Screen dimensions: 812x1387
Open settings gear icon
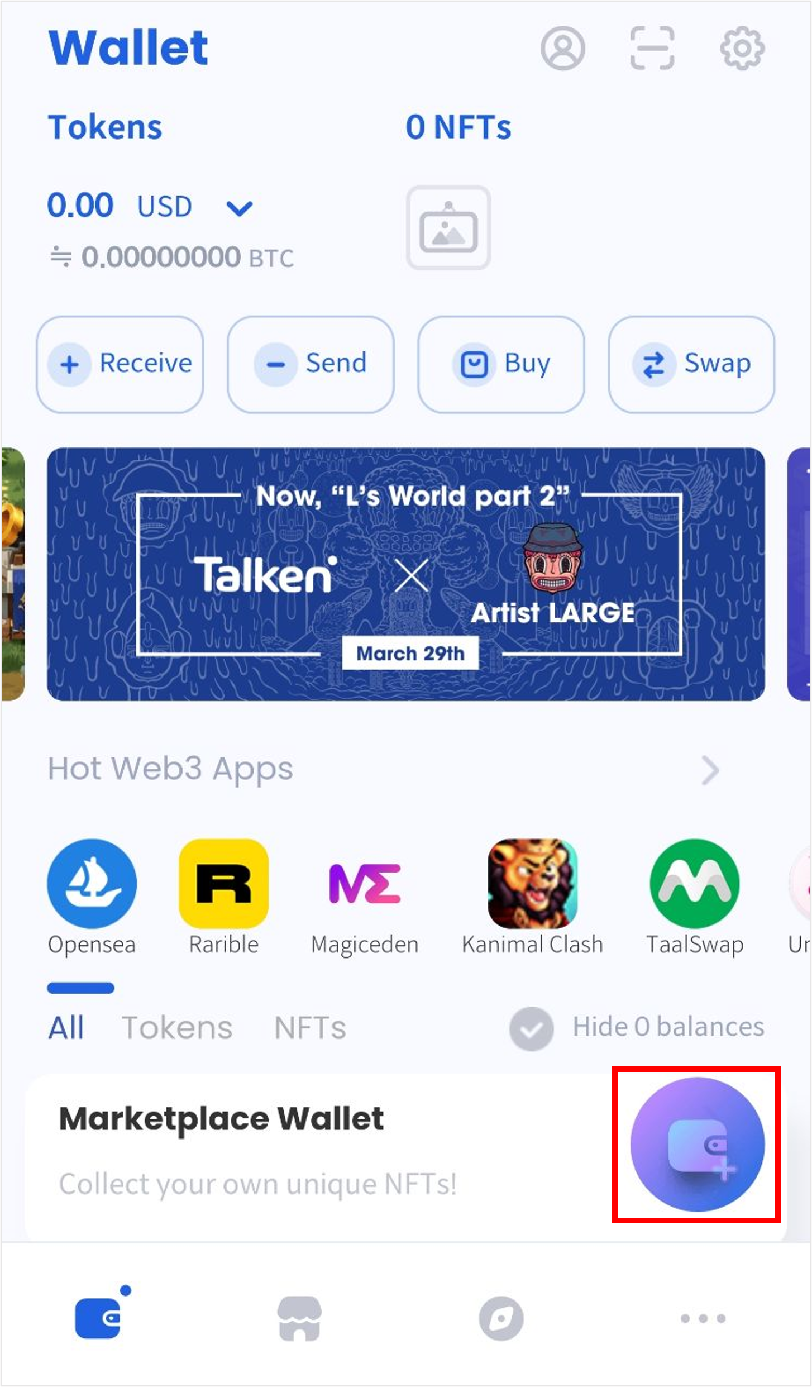click(x=742, y=48)
